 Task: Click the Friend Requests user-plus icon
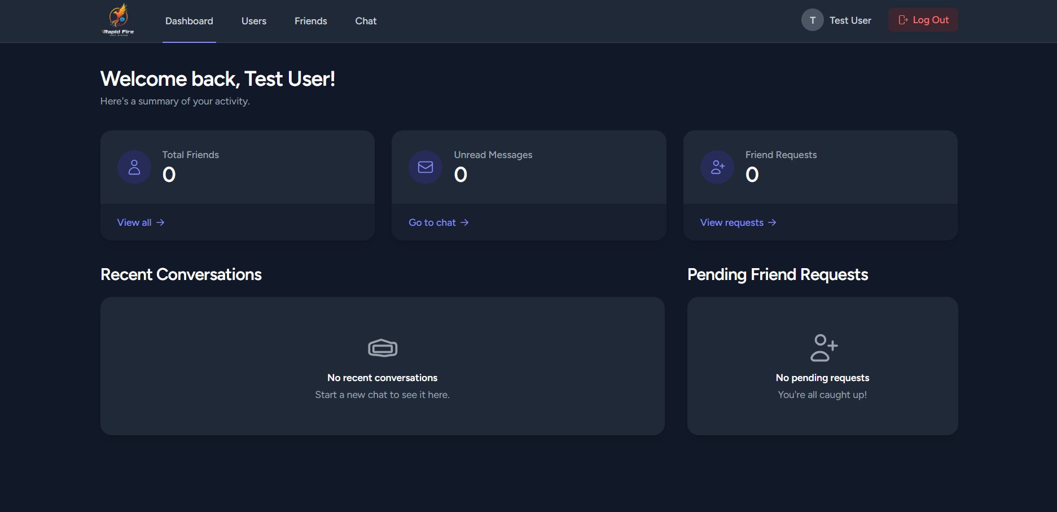pyautogui.click(x=717, y=167)
